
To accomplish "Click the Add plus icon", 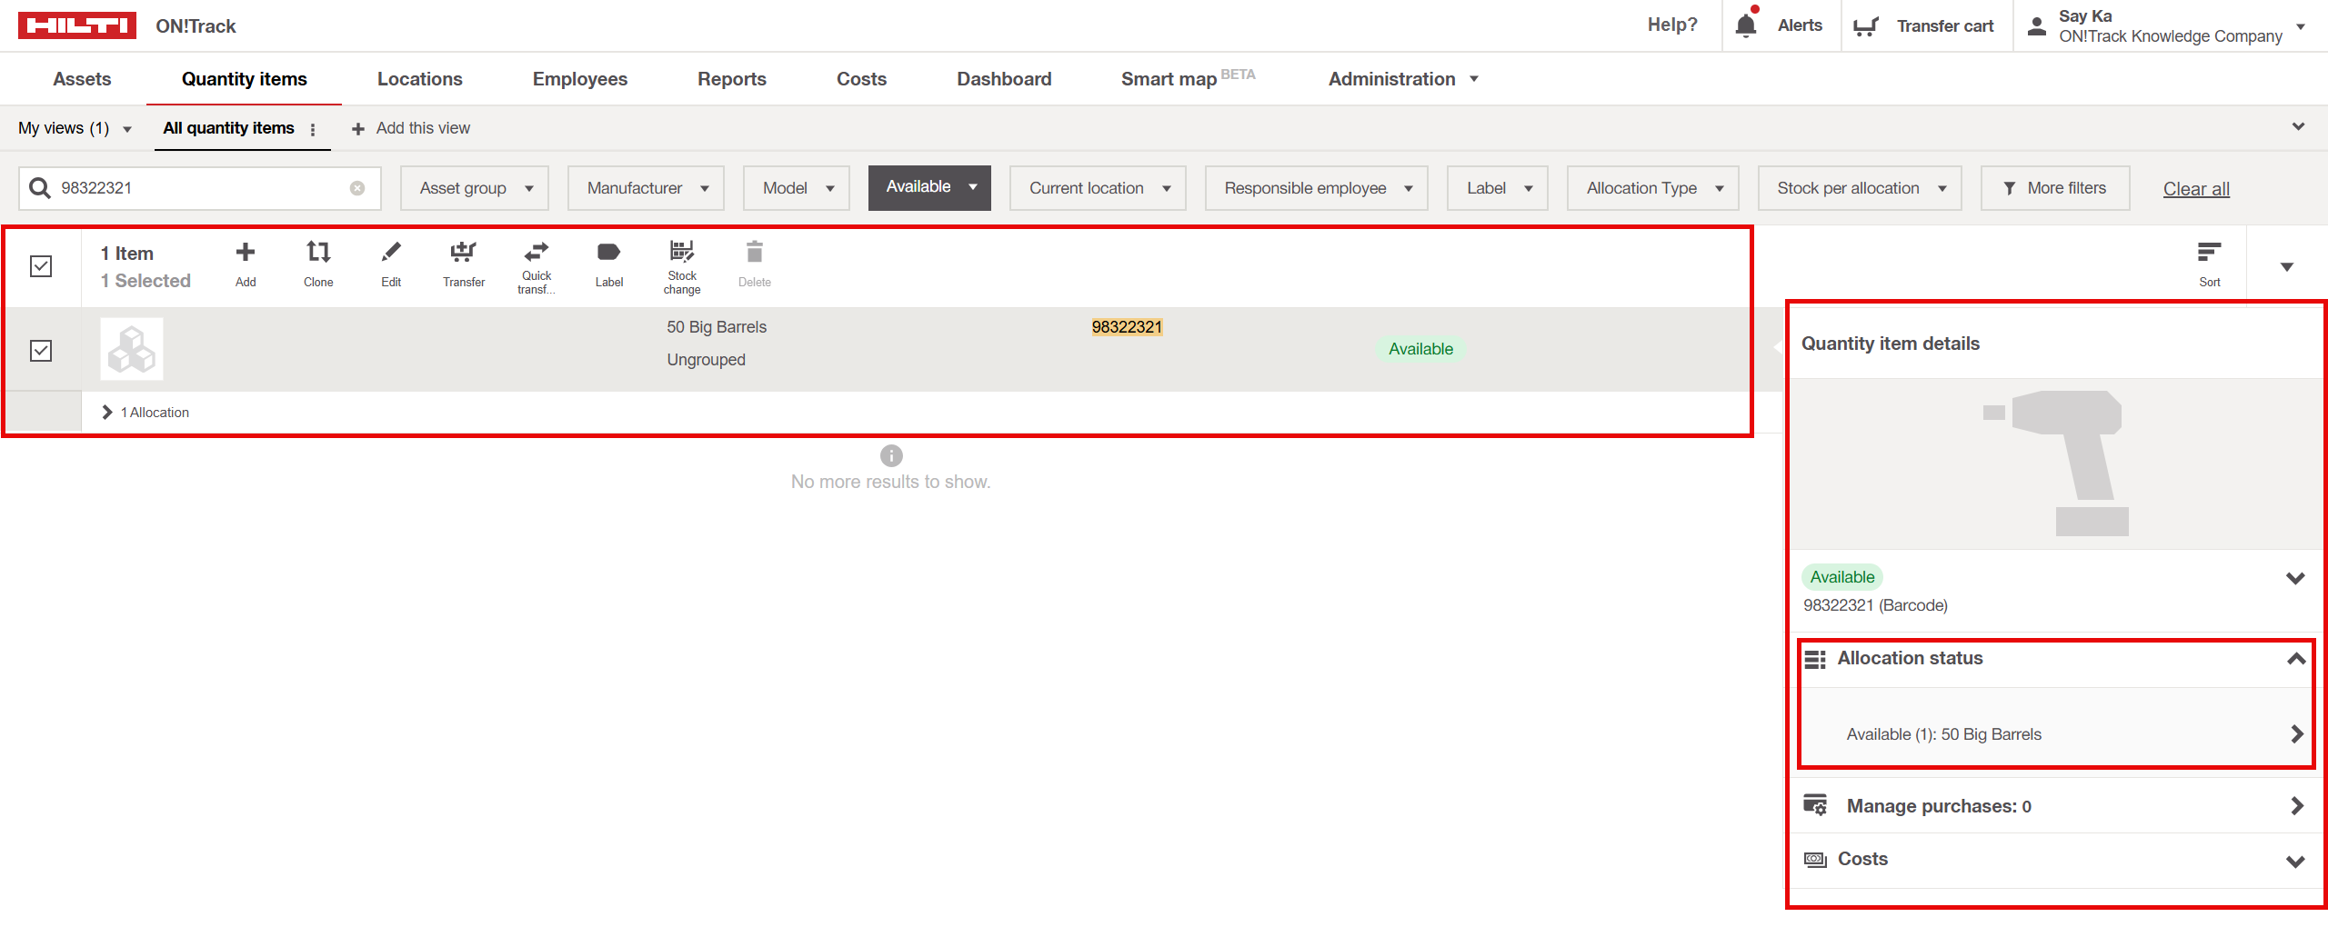I will pos(246,253).
